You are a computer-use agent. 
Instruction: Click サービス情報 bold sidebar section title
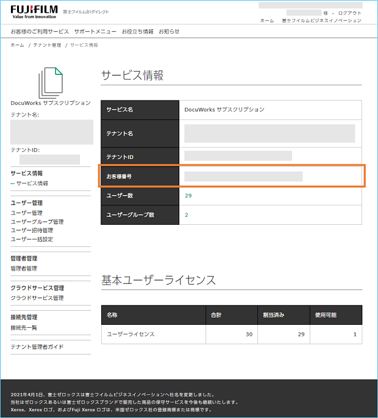pos(27,173)
